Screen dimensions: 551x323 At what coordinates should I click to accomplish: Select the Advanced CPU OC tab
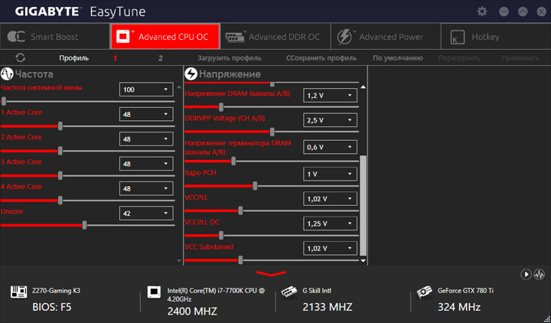pos(165,37)
